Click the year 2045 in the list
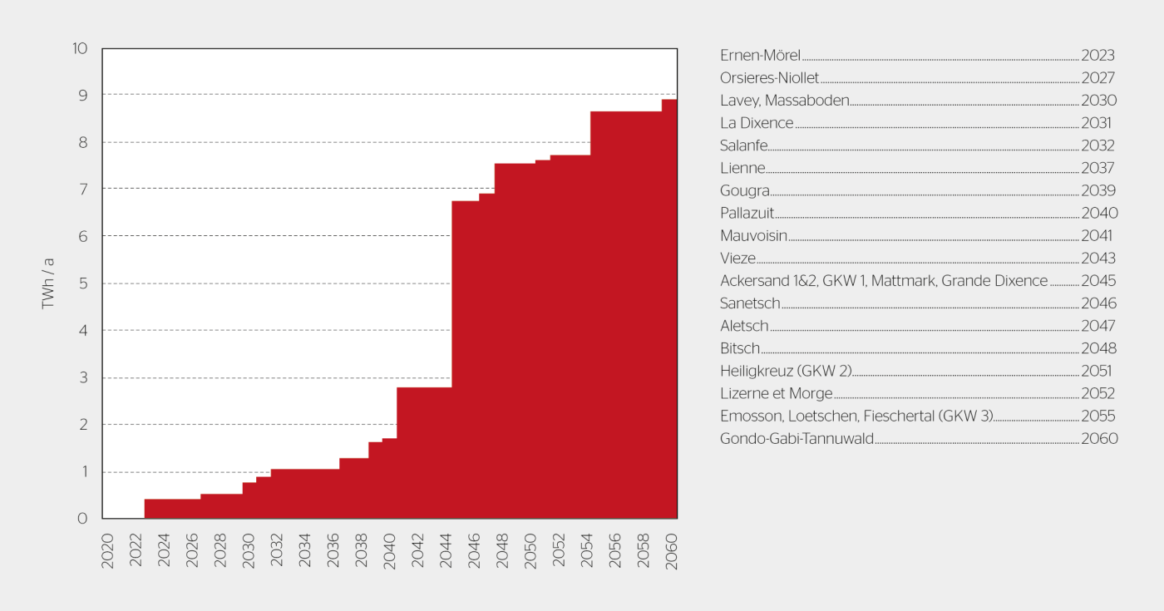The image size is (1164, 611). pos(1098,281)
